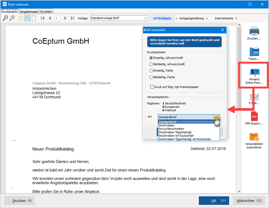Select Beidseitig, schwarz/weiß print option
This screenshot has width=269, height=208.
click(x=151, y=64)
